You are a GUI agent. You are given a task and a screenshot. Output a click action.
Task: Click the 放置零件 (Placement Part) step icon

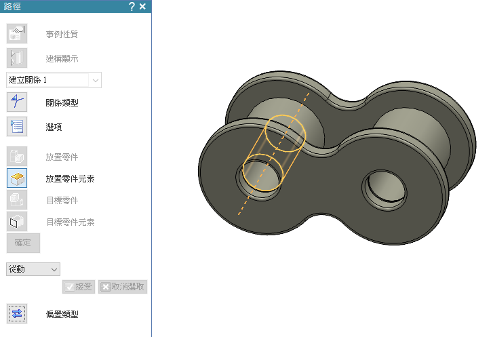coord(17,156)
